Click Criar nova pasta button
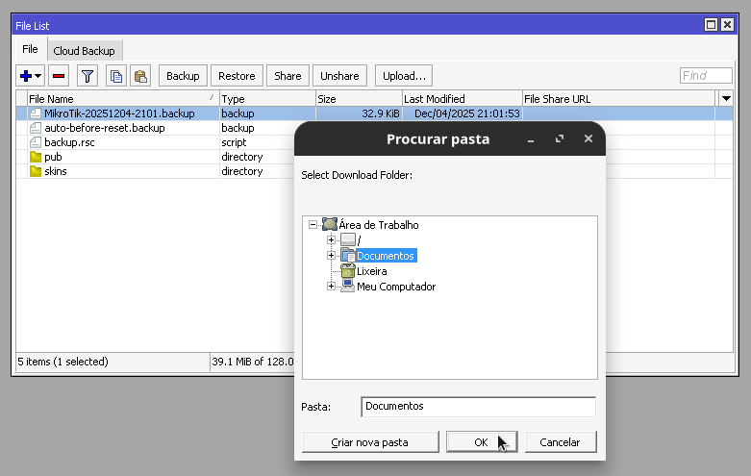 [x=369, y=442]
